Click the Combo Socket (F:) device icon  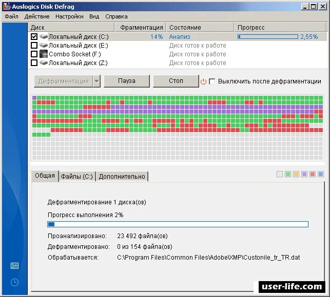tap(44, 54)
